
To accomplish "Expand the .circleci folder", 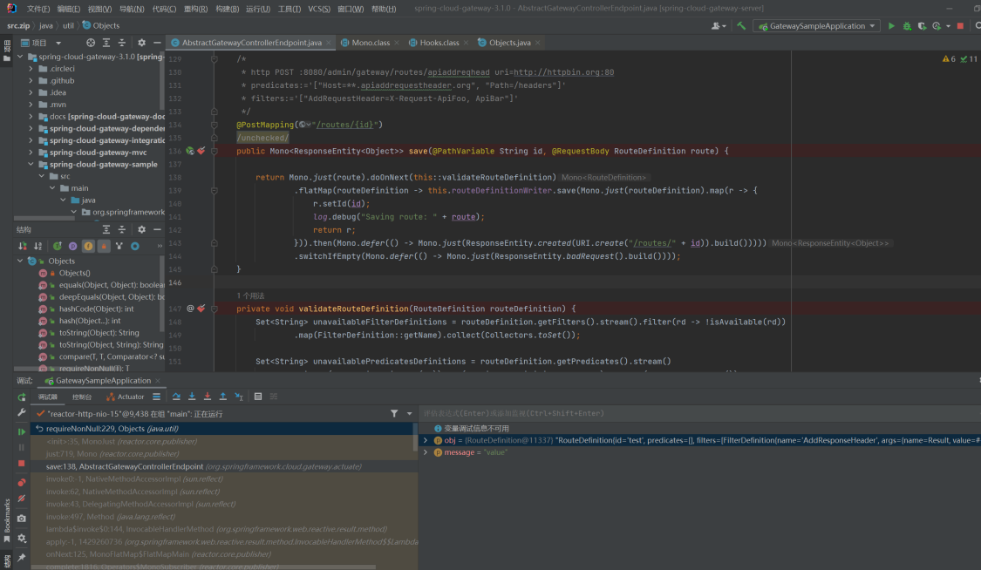I will click(31, 69).
